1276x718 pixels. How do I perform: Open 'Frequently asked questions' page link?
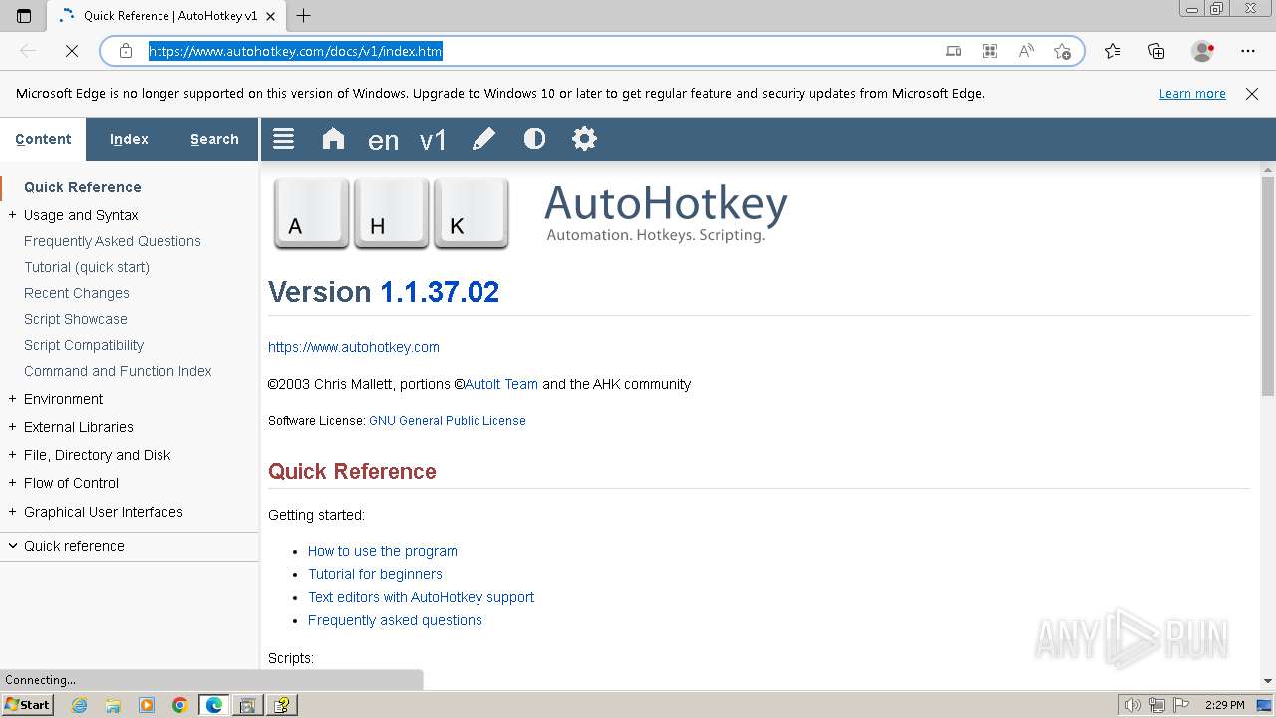395,620
